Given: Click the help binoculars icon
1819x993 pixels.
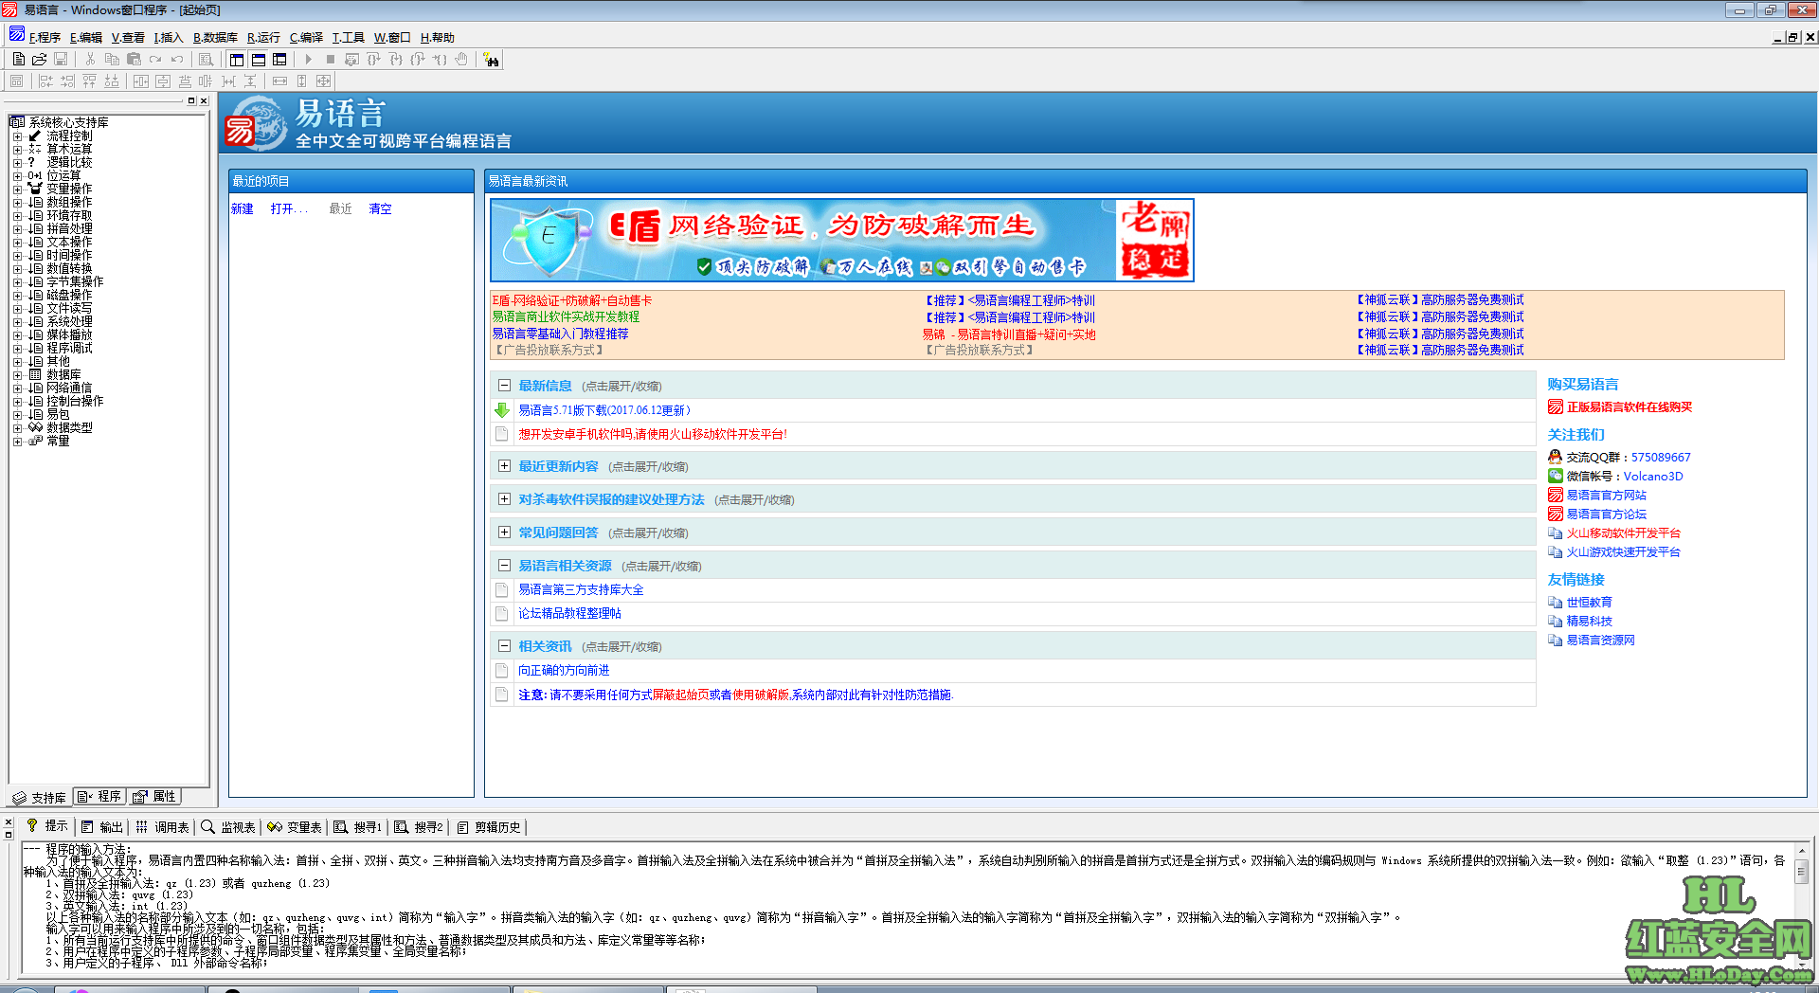Looking at the screenshot, I should click(x=491, y=60).
